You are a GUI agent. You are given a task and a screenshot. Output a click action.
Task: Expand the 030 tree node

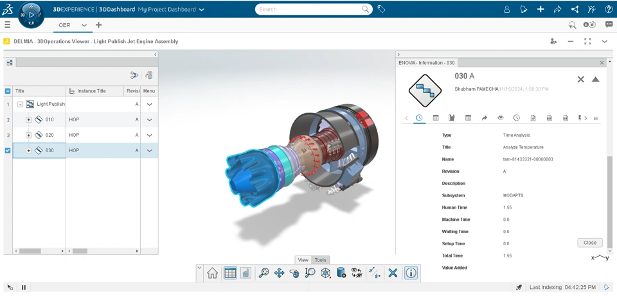click(x=29, y=150)
